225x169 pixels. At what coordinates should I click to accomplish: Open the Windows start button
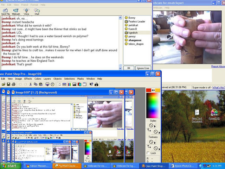[x=10, y=166]
